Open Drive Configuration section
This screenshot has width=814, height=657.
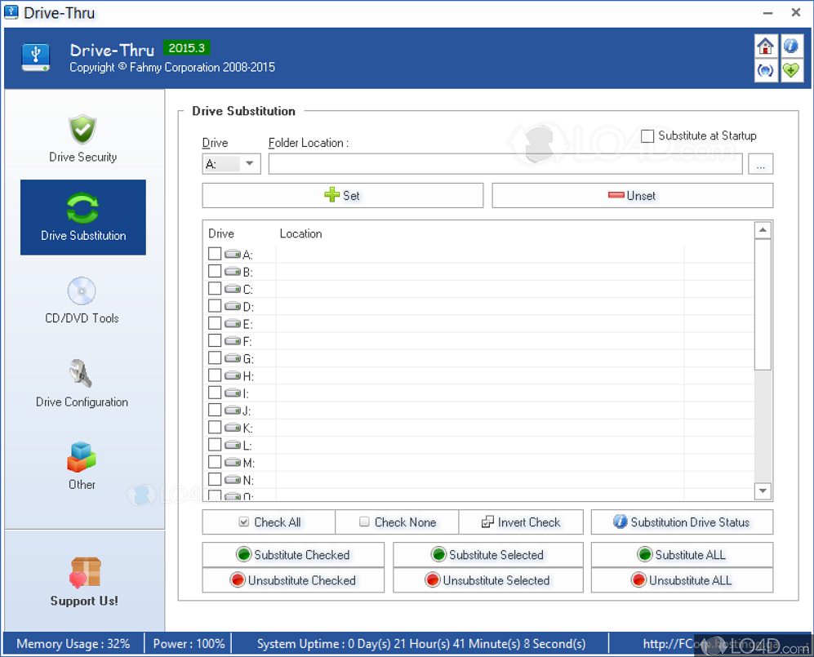coord(82,384)
